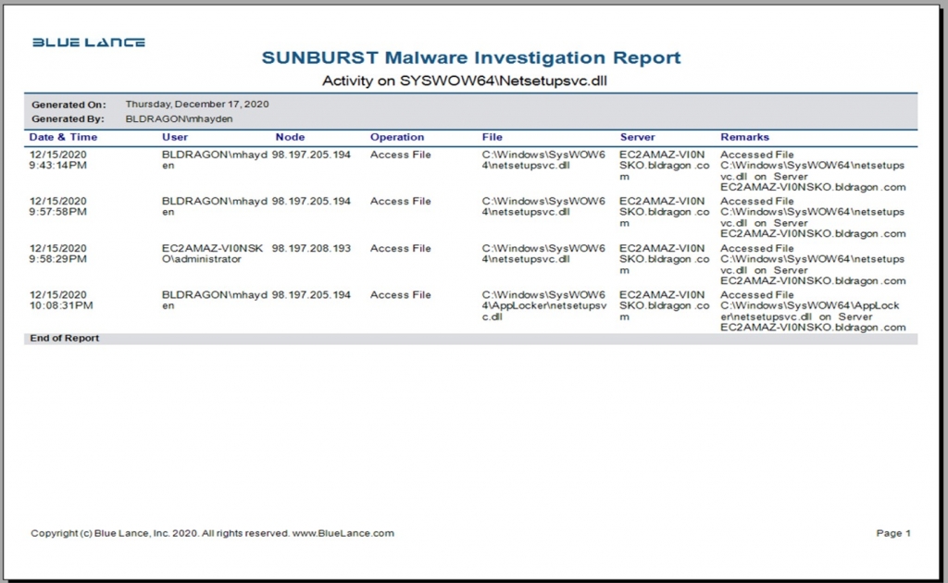948x583 pixels.
Task: Click node 98.197.205.194 in the 10:08:31PM row
Action: coord(311,295)
